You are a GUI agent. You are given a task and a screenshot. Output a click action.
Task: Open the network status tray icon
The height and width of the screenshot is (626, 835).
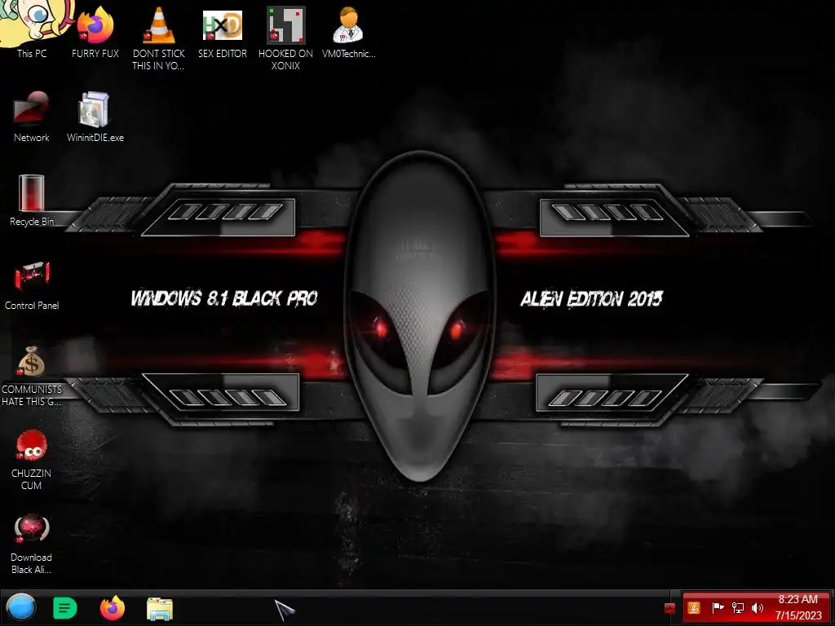[738, 607]
